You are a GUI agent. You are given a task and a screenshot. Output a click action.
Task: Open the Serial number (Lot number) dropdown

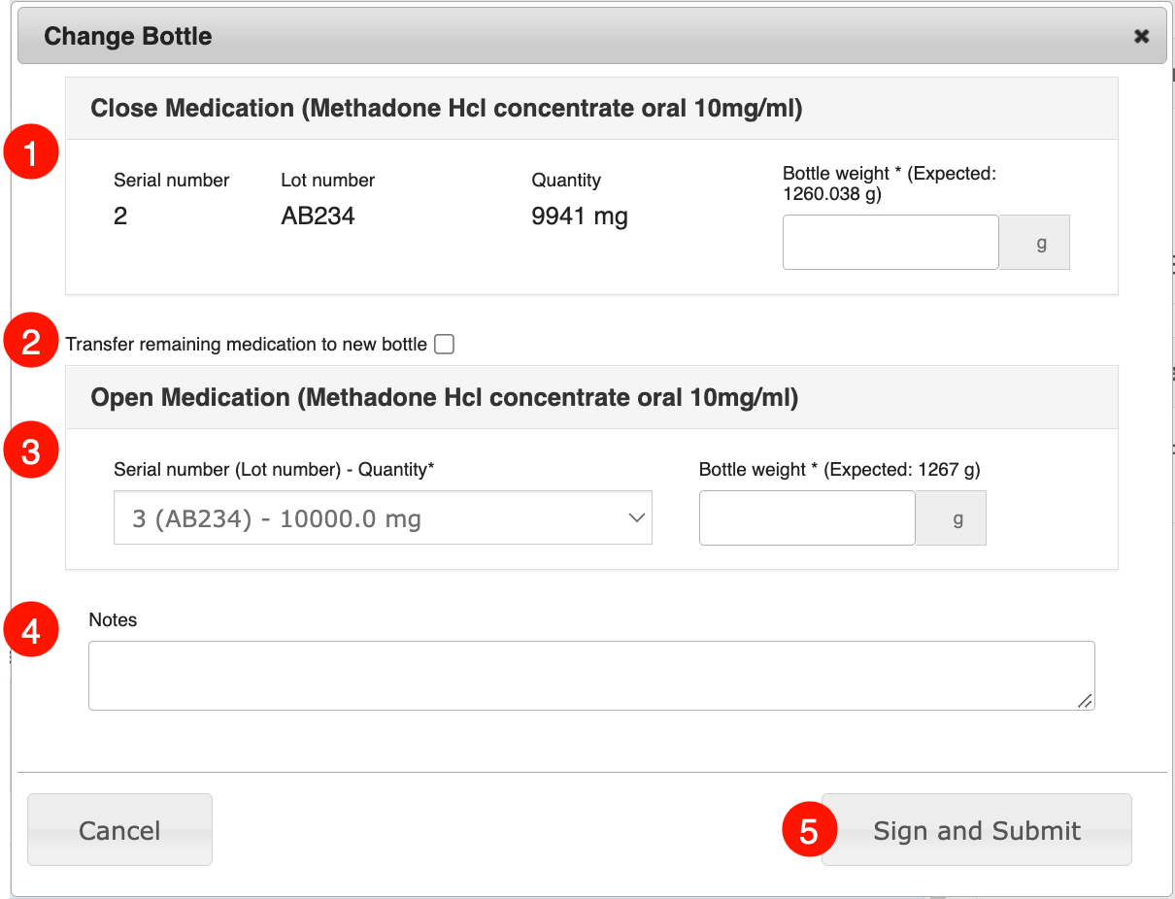[x=383, y=518]
